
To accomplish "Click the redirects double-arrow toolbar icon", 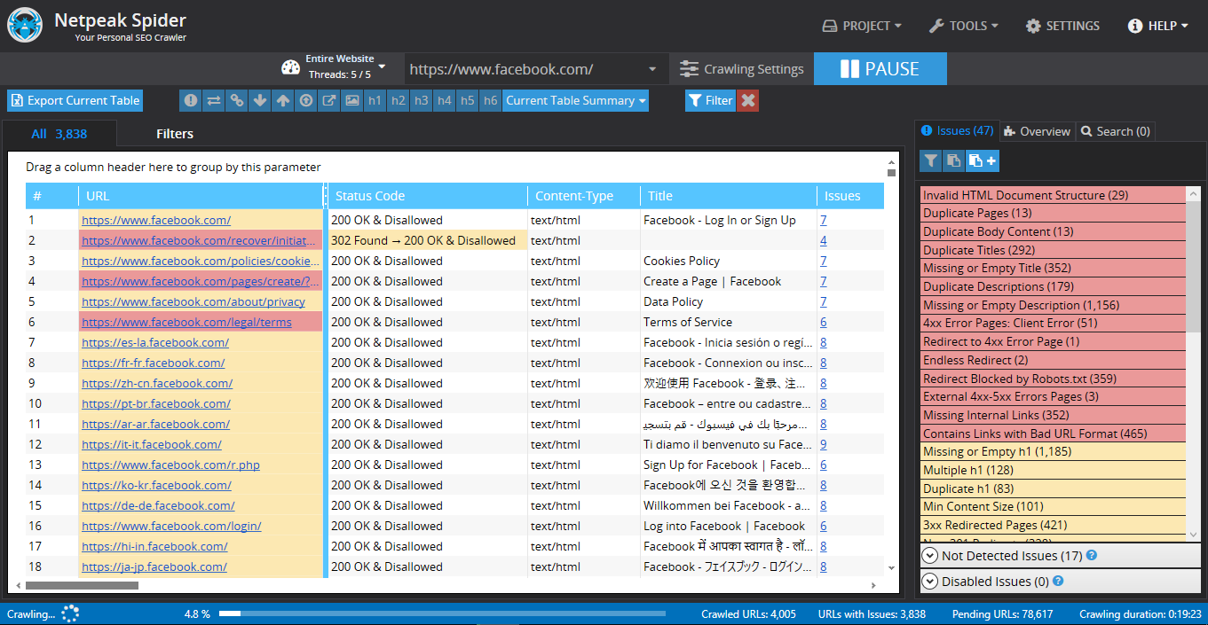I will 214,100.
